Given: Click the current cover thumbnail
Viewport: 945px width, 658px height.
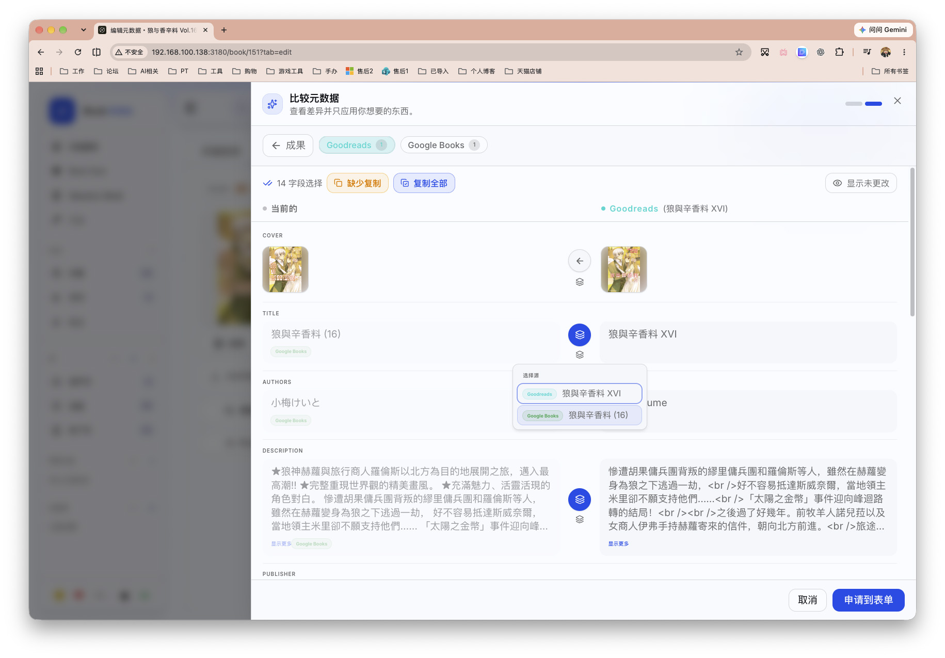Looking at the screenshot, I should (x=285, y=269).
